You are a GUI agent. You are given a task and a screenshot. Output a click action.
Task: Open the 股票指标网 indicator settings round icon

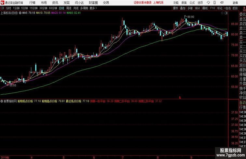coord(2,101)
